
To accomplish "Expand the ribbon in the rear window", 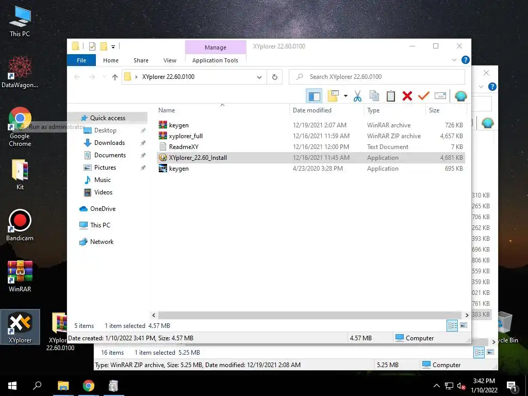I will (481, 87).
